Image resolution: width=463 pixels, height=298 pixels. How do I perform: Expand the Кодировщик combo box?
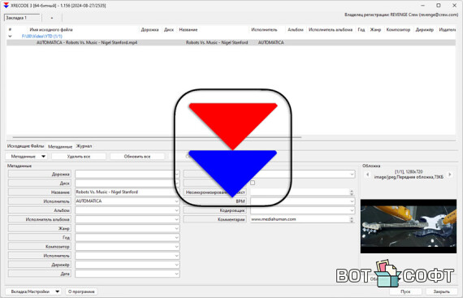pos(352,210)
